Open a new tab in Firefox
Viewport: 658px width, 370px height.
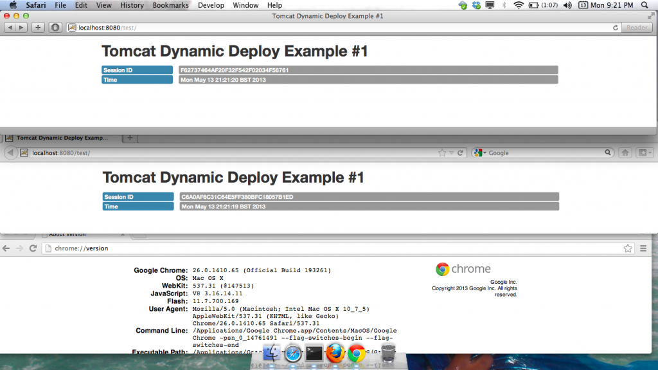(130, 138)
